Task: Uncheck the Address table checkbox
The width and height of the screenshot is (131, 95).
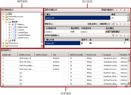Action: (13, 24)
